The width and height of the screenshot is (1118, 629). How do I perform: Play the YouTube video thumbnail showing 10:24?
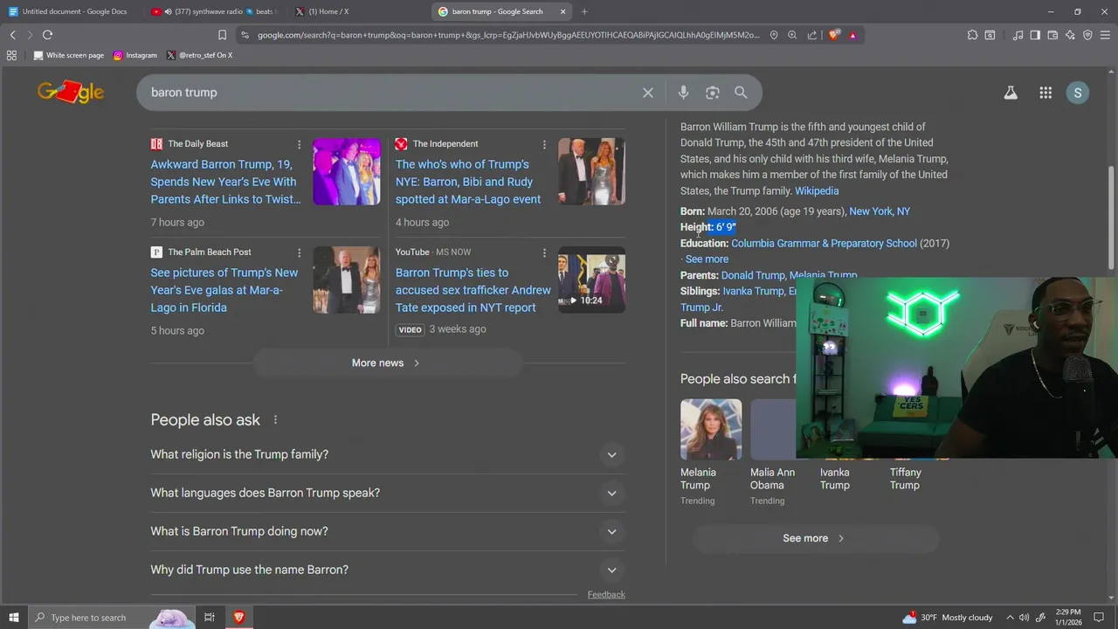pyautogui.click(x=592, y=280)
